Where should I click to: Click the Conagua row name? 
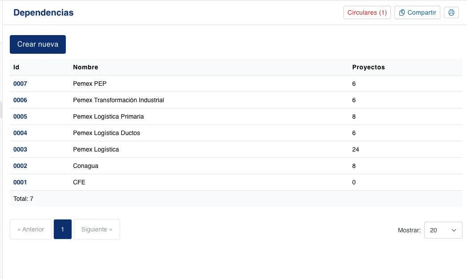click(x=85, y=166)
